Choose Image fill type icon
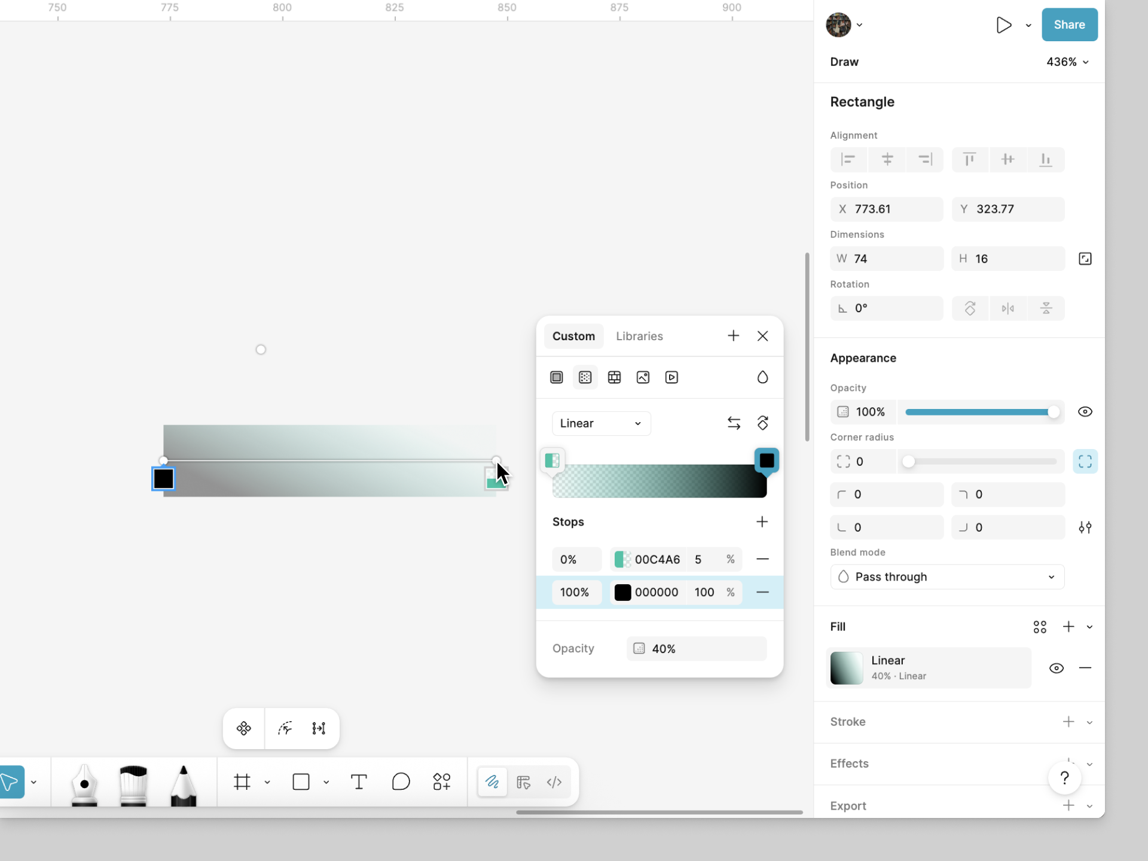1148x861 pixels. pos(643,377)
